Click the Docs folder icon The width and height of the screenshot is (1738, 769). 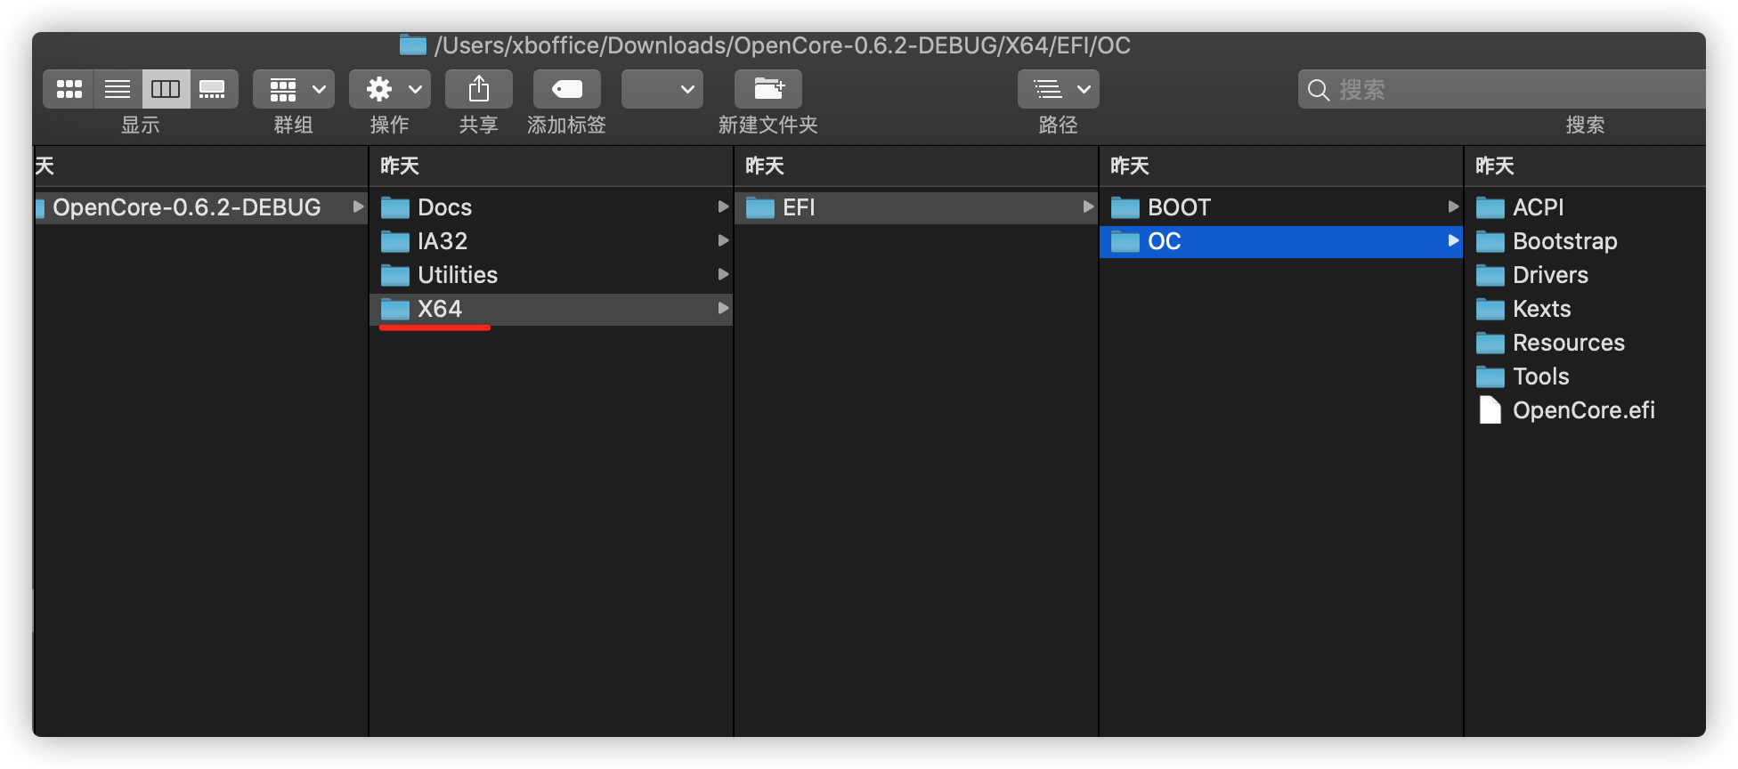(395, 208)
